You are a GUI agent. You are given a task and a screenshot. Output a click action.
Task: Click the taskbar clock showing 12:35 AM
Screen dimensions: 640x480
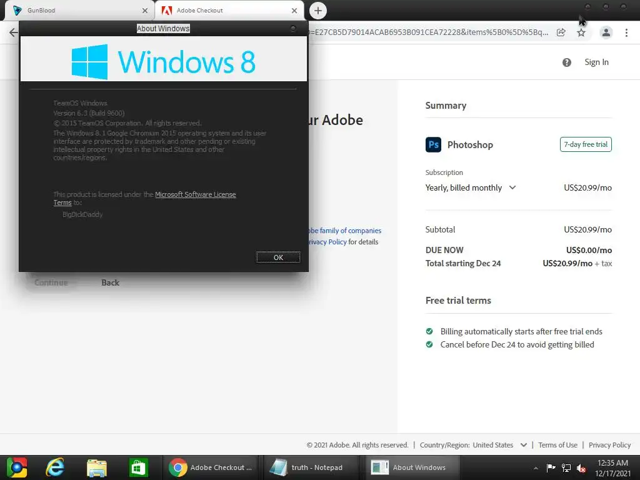(x=612, y=467)
